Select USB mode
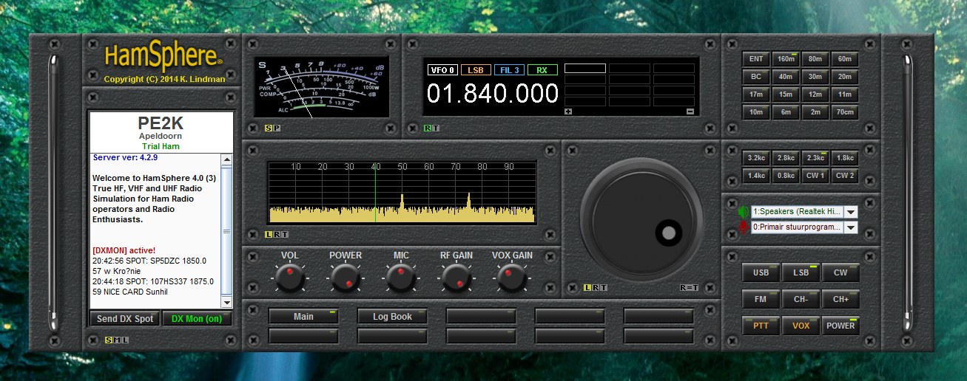The width and height of the screenshot is (967, 381). (761, 272)
